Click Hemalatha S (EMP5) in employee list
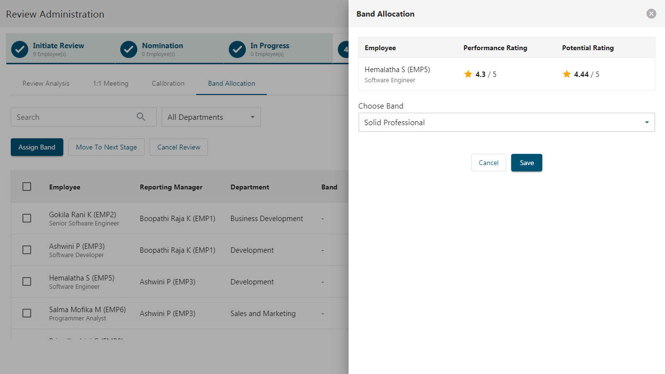The width and height of the screenshot is (665, 374). click(x=82, y=278)
